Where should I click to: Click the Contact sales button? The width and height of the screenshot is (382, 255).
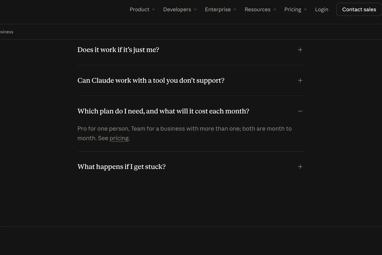click(359, 10)
